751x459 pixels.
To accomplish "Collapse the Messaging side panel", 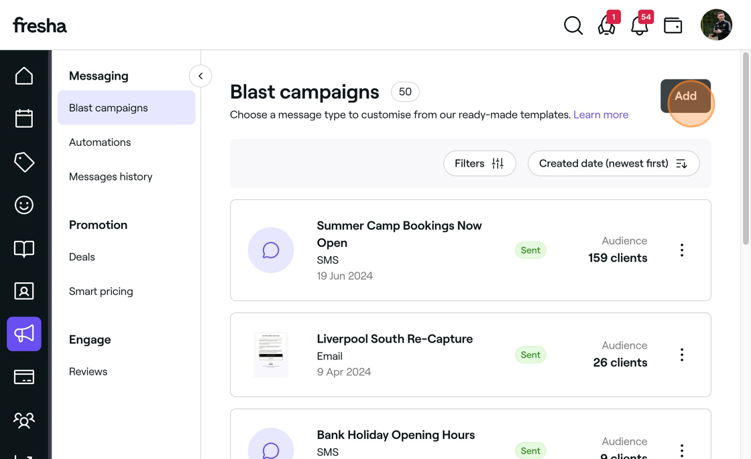I will 200,76.
